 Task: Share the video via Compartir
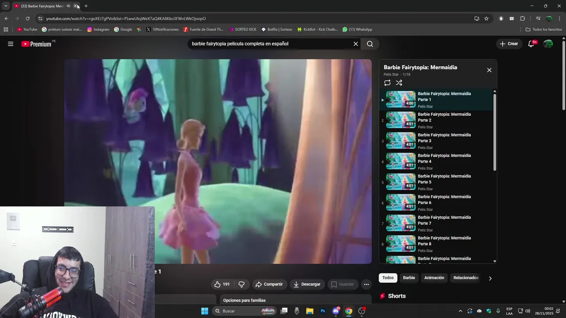269,284
